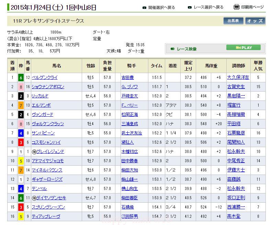The image size is (272, 225).
Task: Click the printer icon for the print page
Action: (236, 7)
